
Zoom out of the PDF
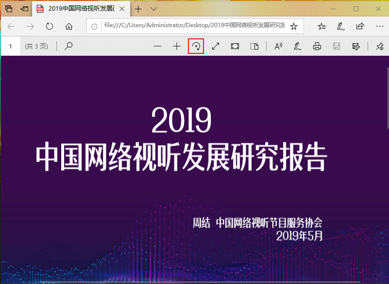point(157,46)
